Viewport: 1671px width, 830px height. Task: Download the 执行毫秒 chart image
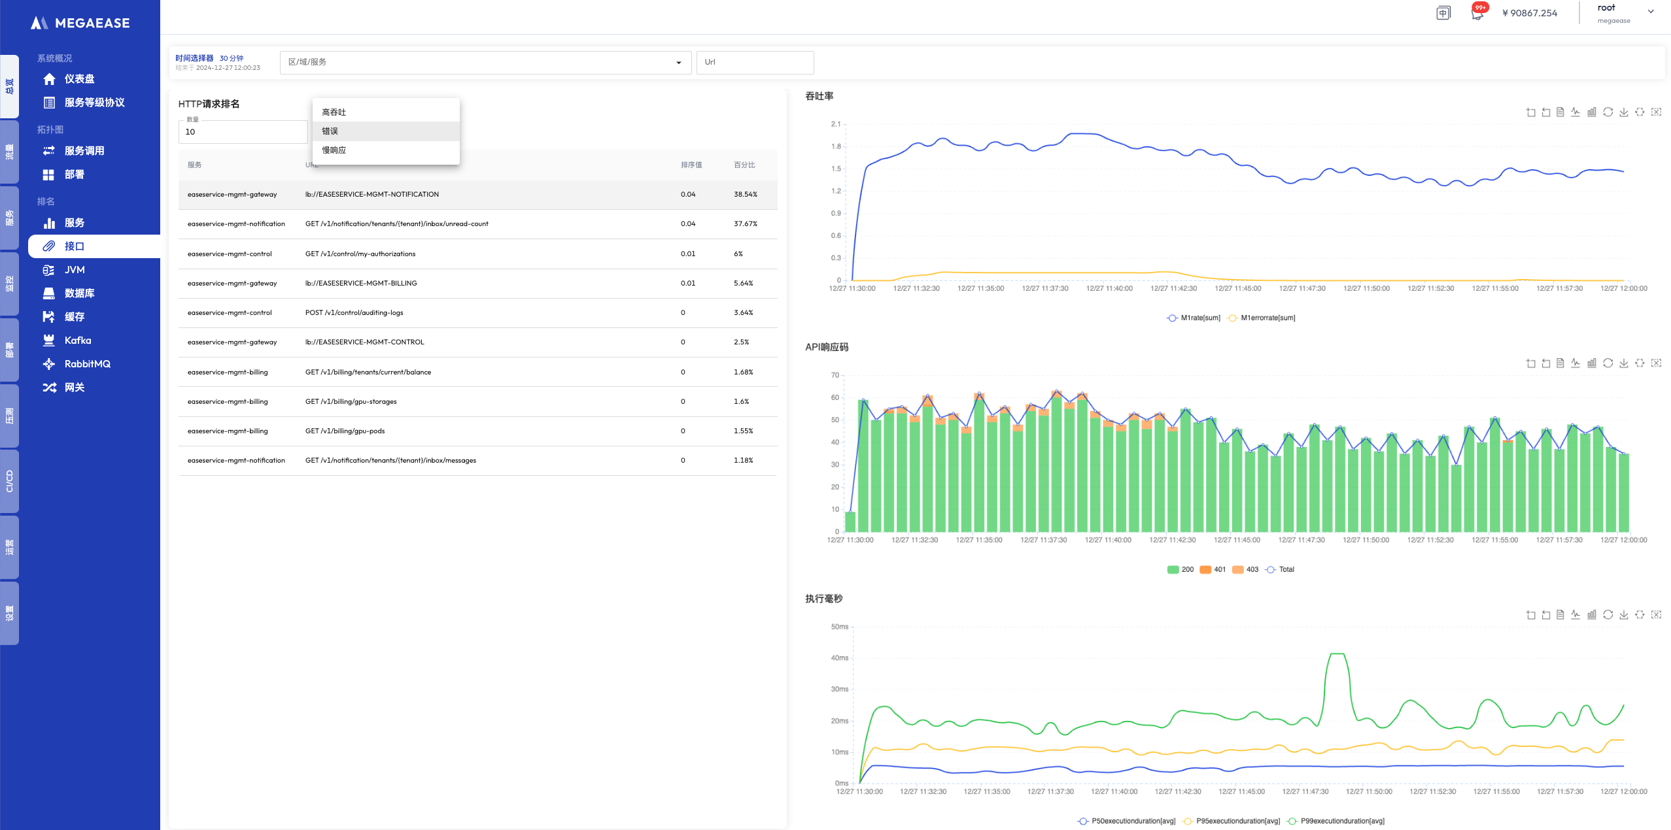[1623, 615]
